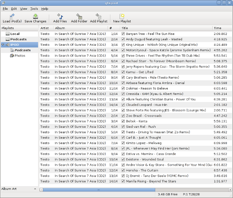The height and width of the screenshot is (198, 233).
Task: Select the Podcasts playlist under IPOD
Action: [x=22, y=50]
